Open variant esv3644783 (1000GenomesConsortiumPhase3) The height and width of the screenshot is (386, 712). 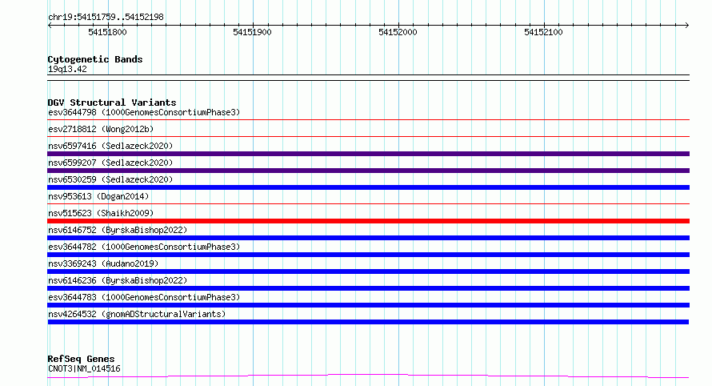click(x=144, y=297)
